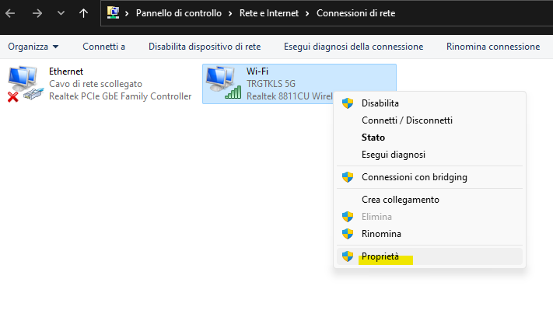This screenshot has height=331, width=553.
Task: Click shield icon beside Proprietà
Action: pyautogui.click(x=348, y=256)
